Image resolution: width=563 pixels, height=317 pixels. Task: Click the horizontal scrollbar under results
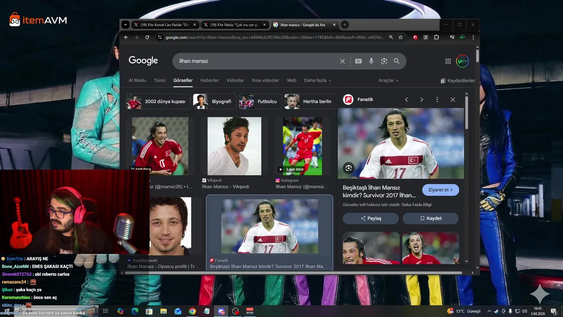[293, 273]
